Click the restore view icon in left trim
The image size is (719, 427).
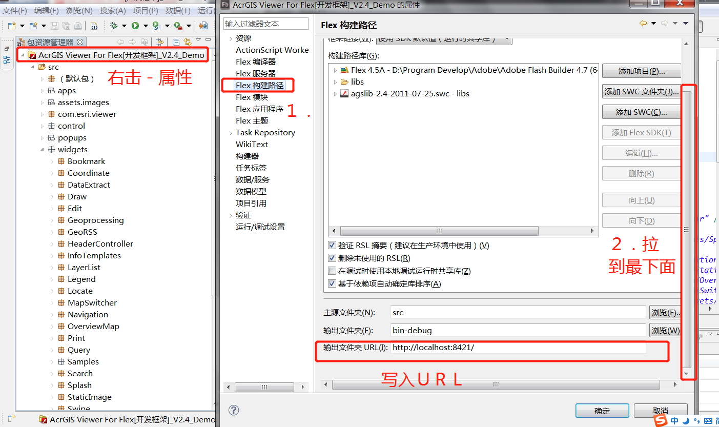pos(7,49)
